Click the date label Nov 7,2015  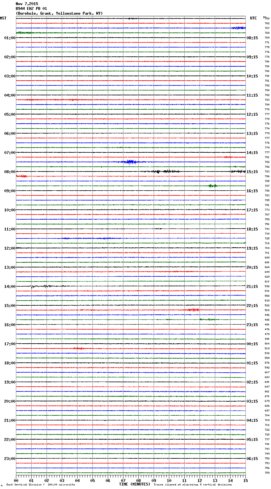point(27,4)
